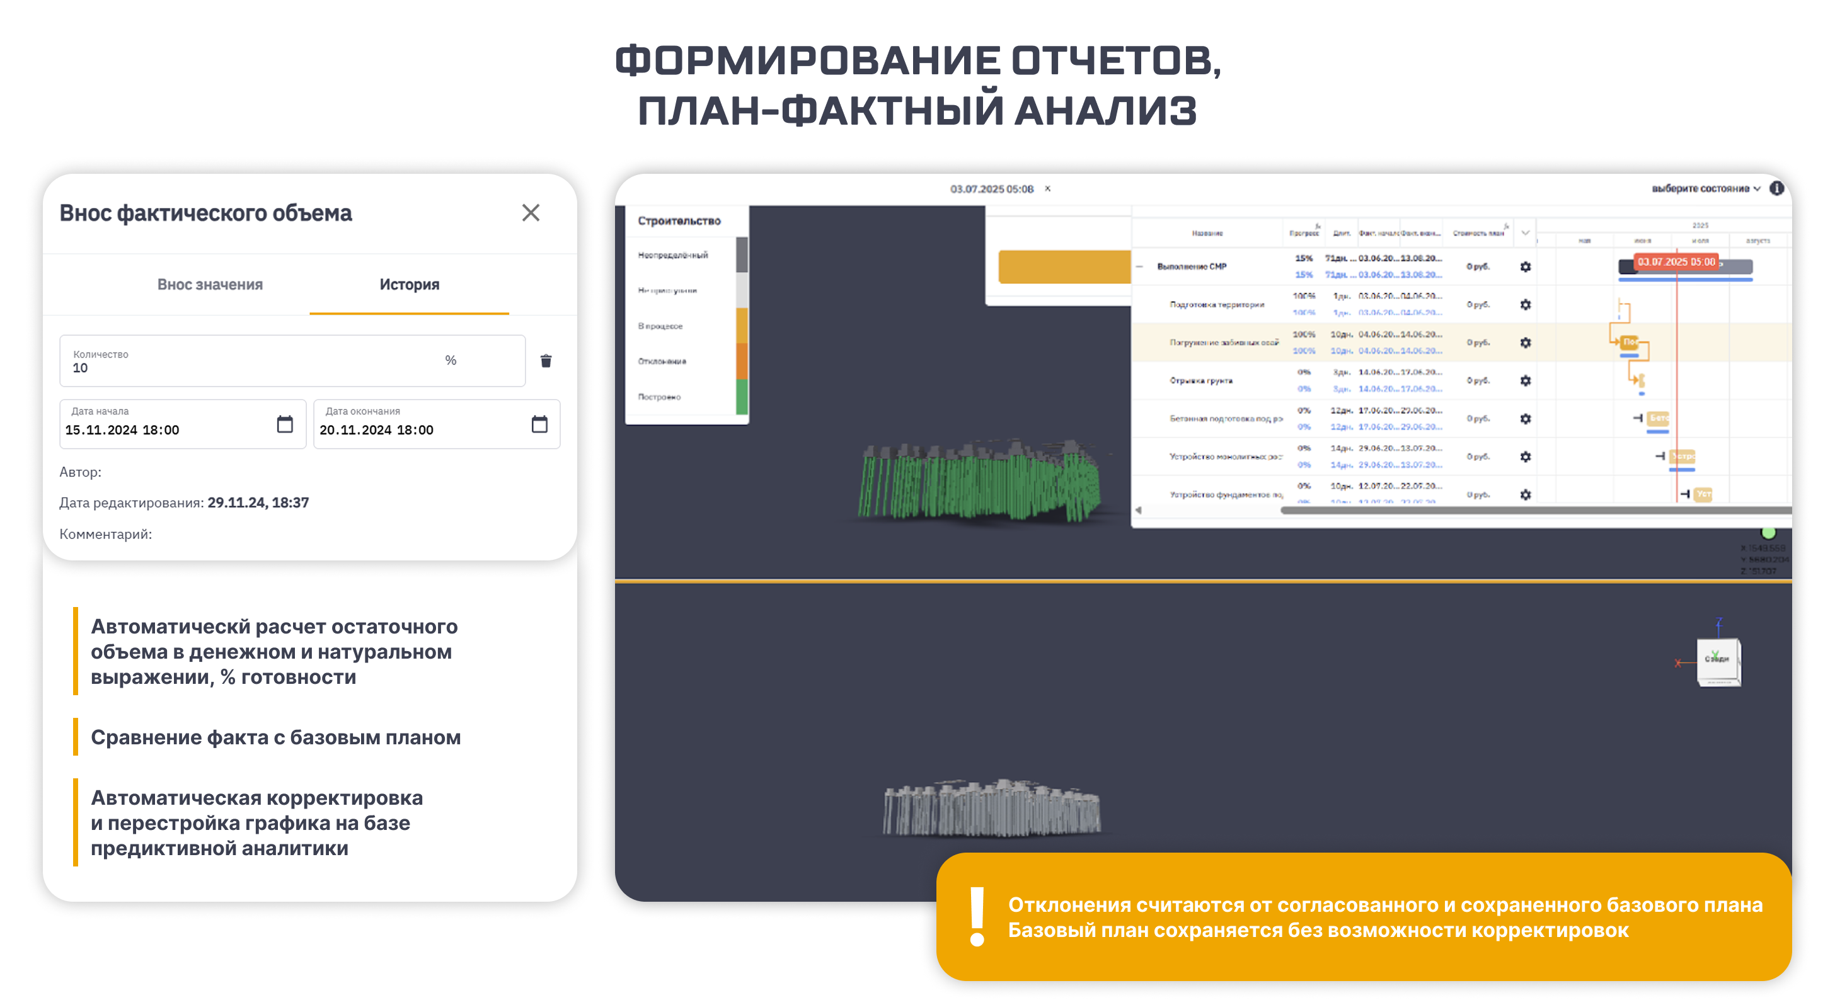Click the Погружение Gantt task bar
Screen dimensions: 1835x1005
[x=1629, y=343]
